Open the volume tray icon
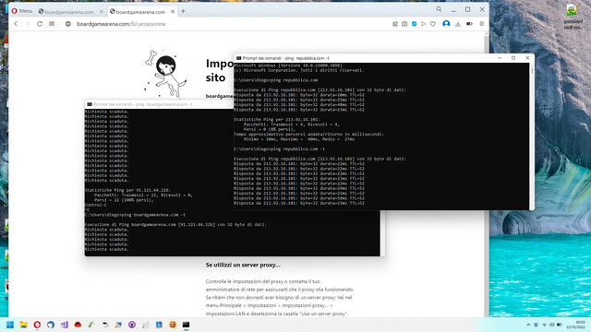Viewport: 591px width, 332px height. click(x=552, y=325)
